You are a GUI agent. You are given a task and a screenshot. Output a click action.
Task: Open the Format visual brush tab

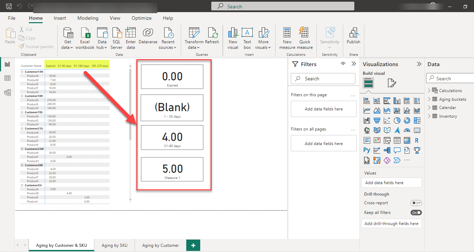tap(392, 83)
